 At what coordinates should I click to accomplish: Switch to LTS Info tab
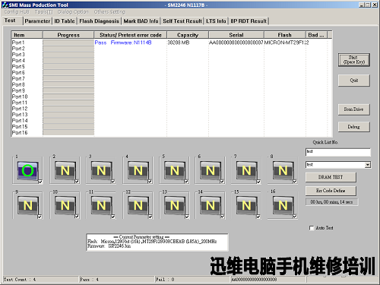point(216,21)
